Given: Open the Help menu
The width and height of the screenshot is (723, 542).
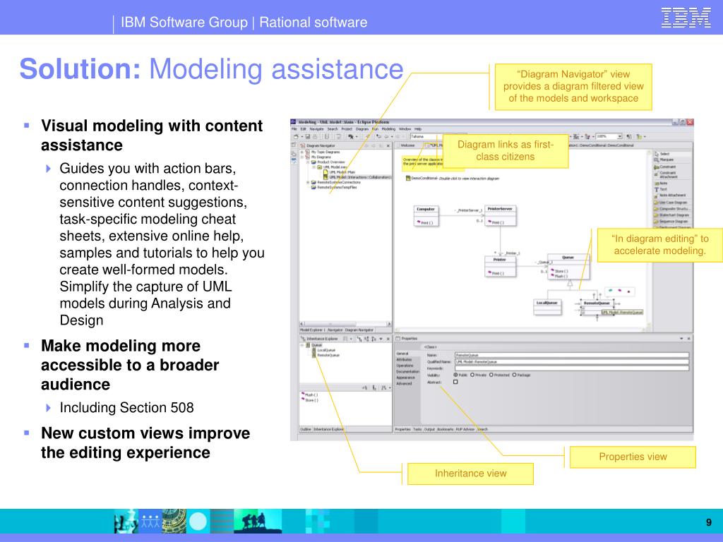Looking at the screenshot, I should [418, 129].
